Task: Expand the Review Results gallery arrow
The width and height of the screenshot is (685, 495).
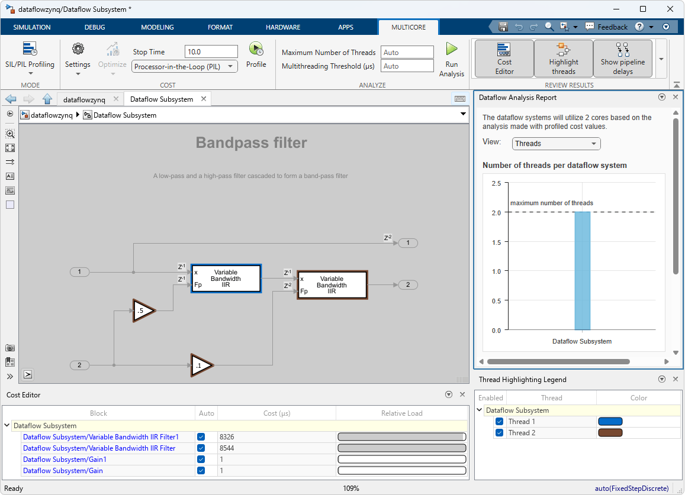Action: click(x=661, y=59)
